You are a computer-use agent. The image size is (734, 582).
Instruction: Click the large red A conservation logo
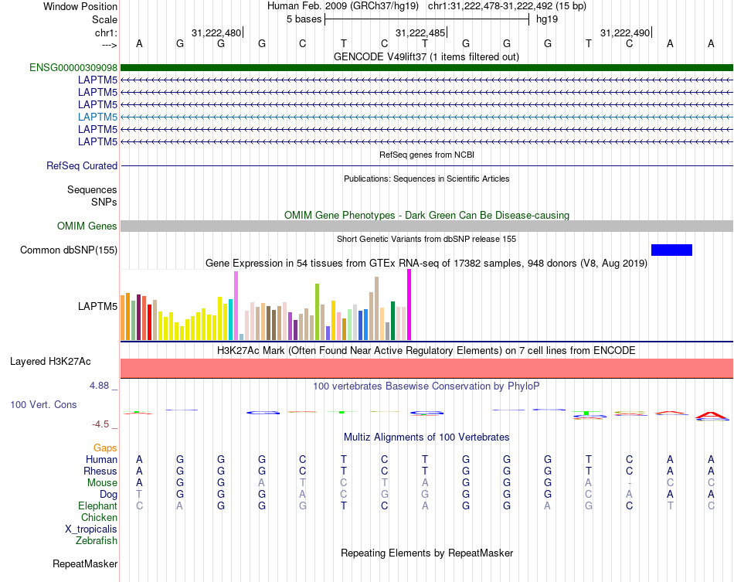click(712, 415)
